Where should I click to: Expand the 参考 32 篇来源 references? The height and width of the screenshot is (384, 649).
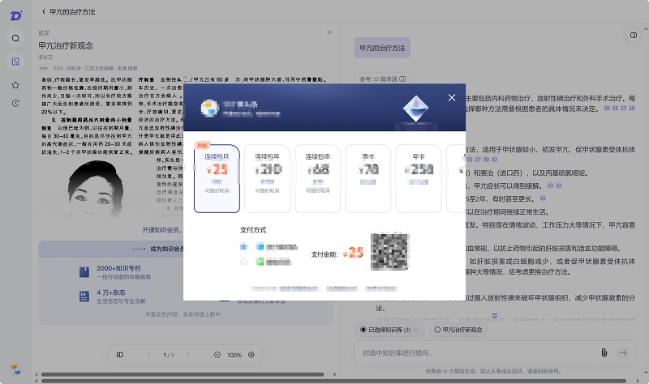[382, 79]
